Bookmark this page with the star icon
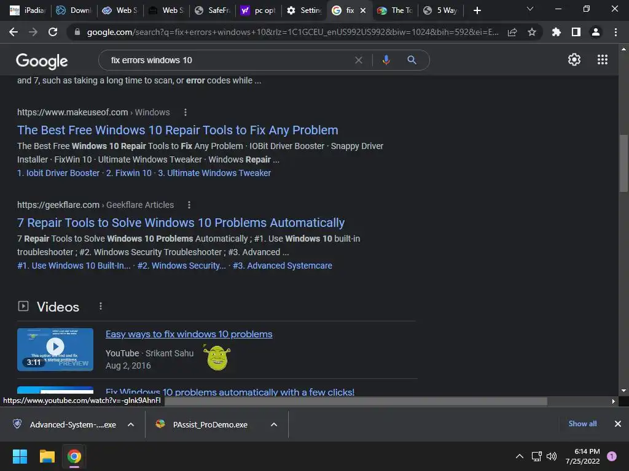629x471 pixels. coord(532,32)
